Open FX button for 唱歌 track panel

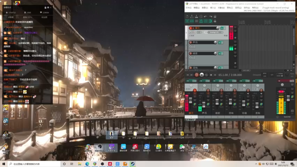coord(219,53)
